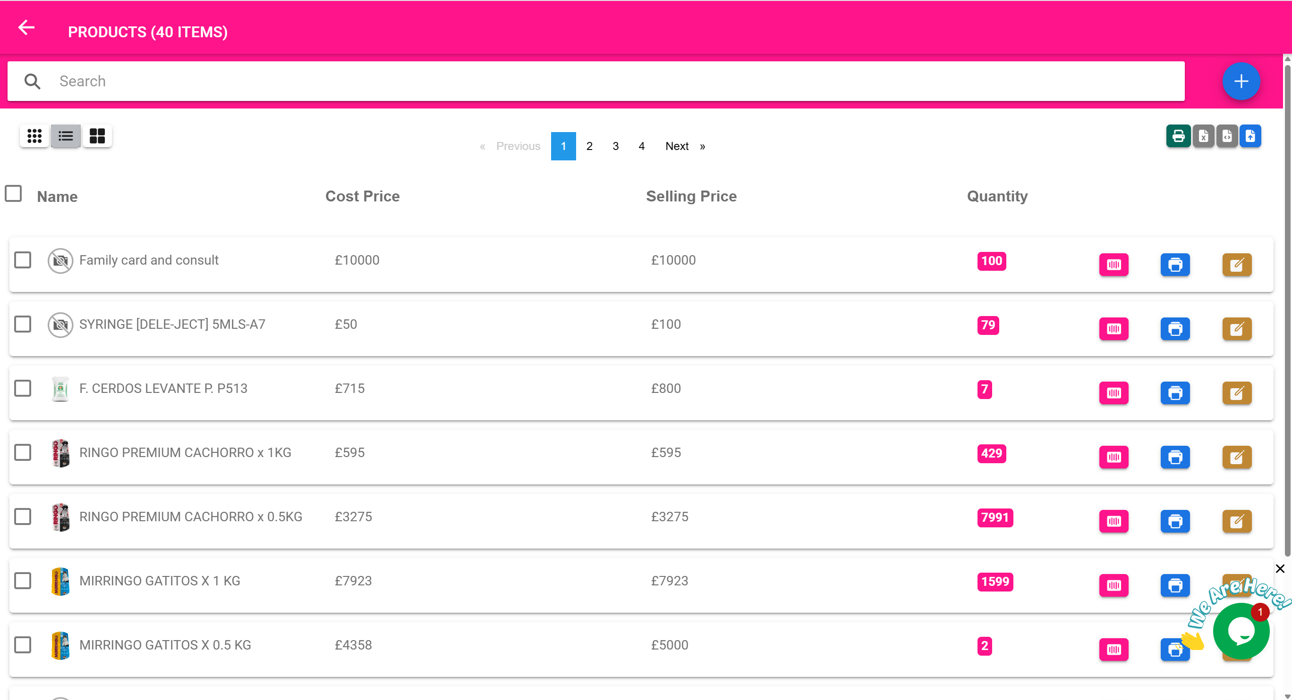Image resolution: width=1292 pixels, height=700 pixels.
Task: Click Next in the pagination
Action: [685, 146]
